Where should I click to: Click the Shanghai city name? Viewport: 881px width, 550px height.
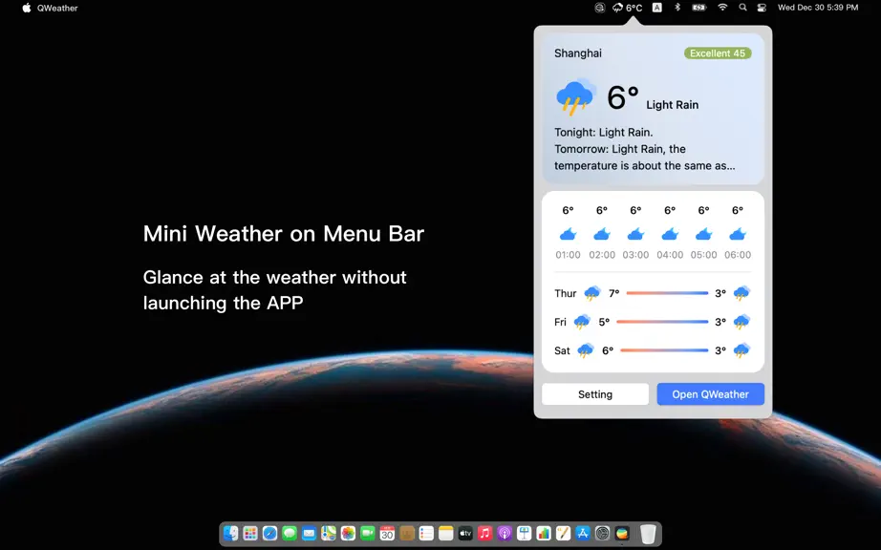[x=577, y=53]
